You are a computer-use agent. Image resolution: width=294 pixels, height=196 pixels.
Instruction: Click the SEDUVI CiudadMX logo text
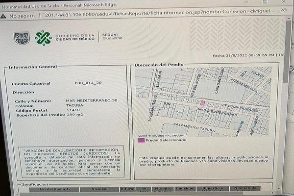point(112,37)
